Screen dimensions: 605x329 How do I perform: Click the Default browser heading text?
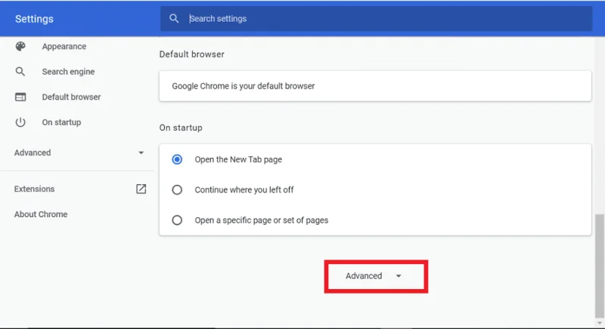[x=192, y=54]
